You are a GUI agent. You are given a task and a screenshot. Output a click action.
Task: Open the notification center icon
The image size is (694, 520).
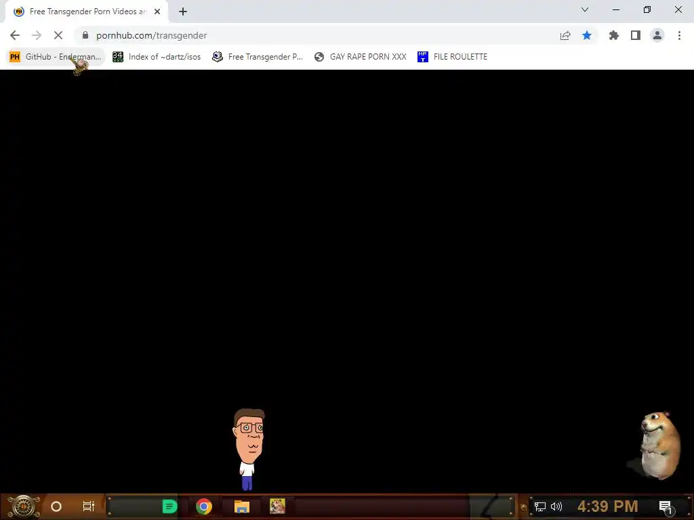(666, 506)
